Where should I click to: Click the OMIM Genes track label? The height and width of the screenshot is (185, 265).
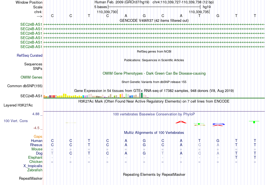click(x=32, y=77)
